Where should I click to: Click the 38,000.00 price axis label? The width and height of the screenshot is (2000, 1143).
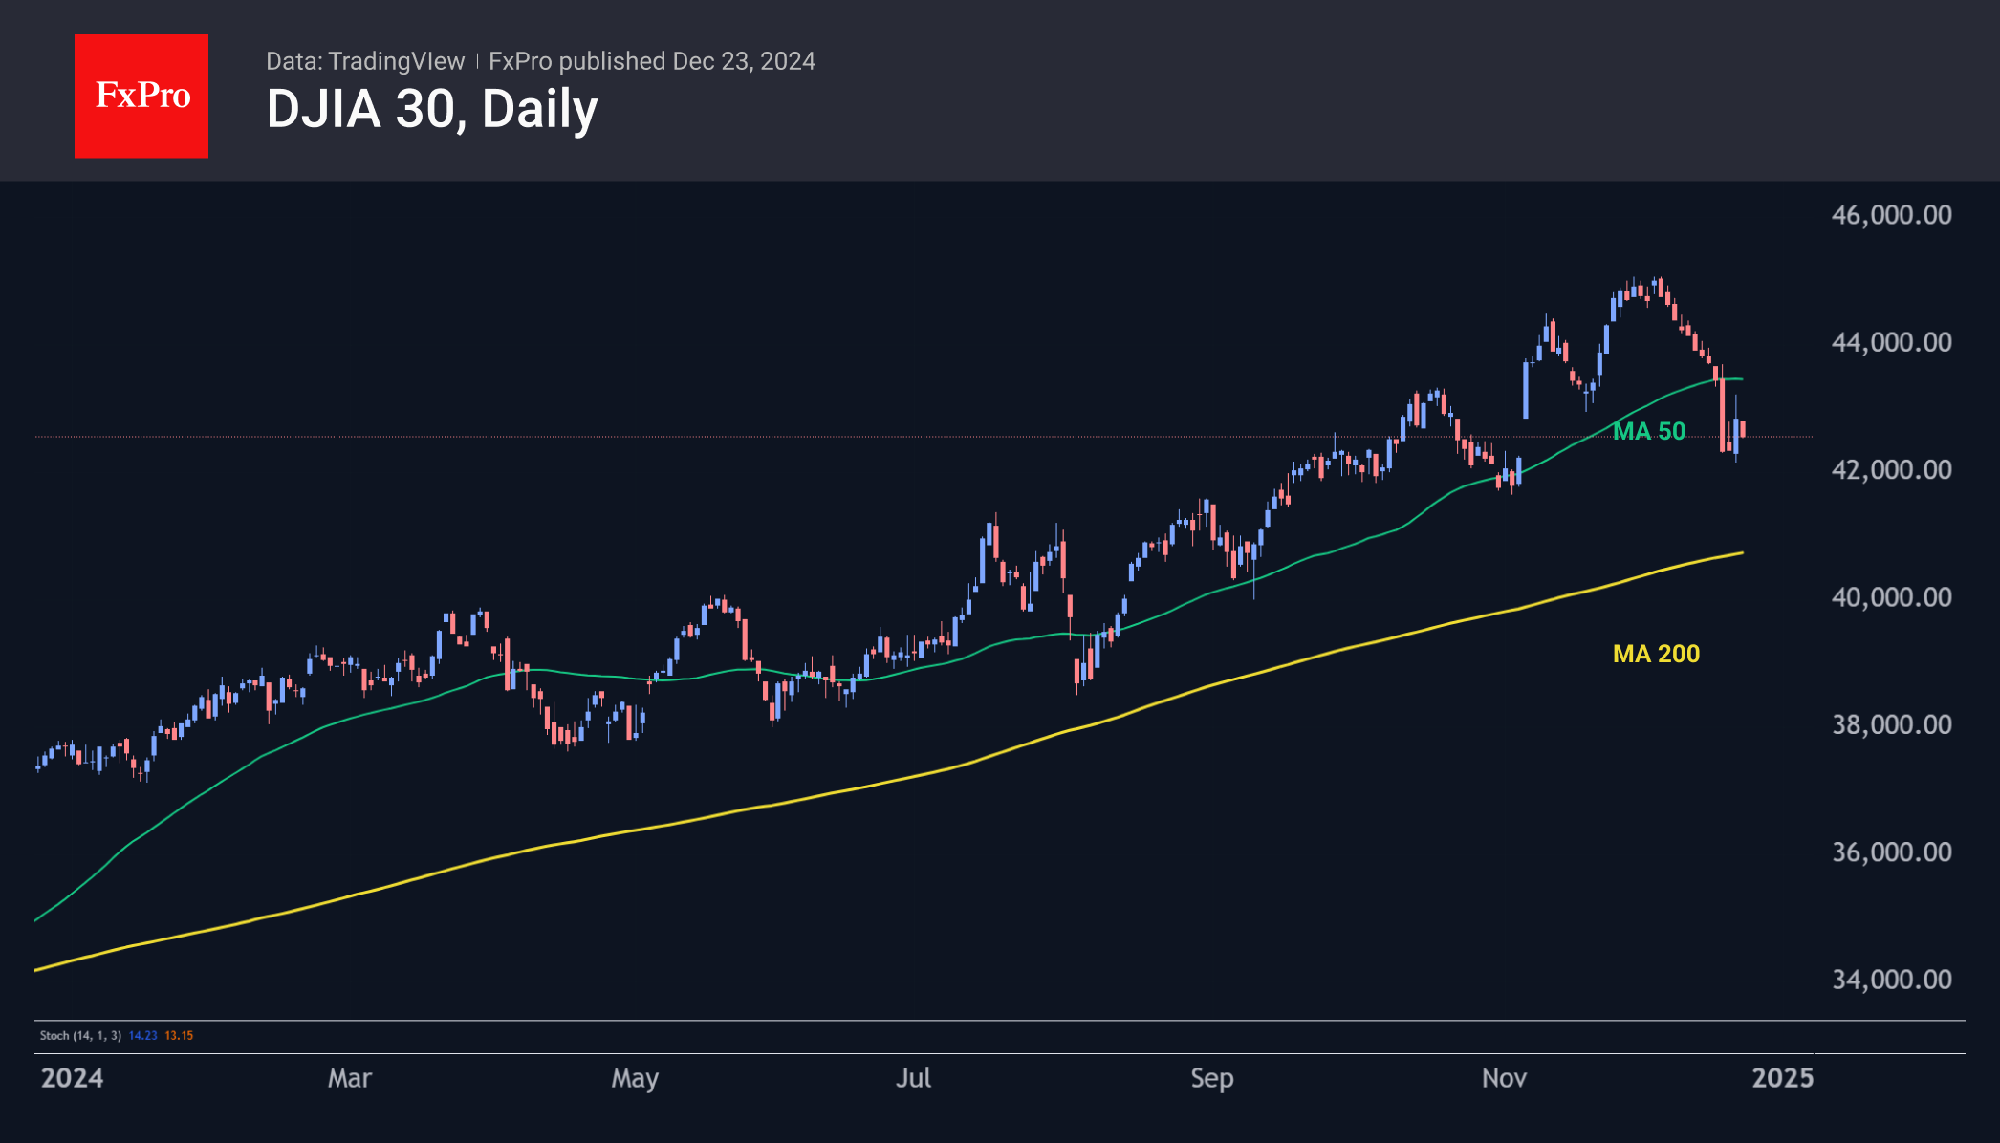(1891, 724)
